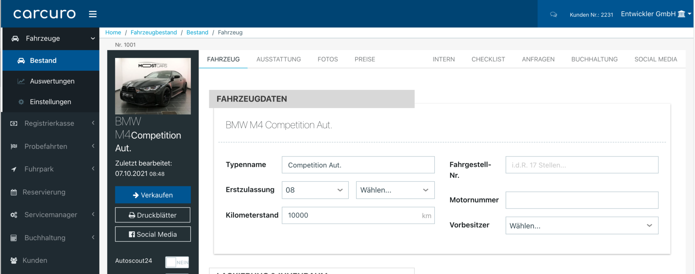Click the Verkaufen button

pyautogui.click(x=153, y=195)
